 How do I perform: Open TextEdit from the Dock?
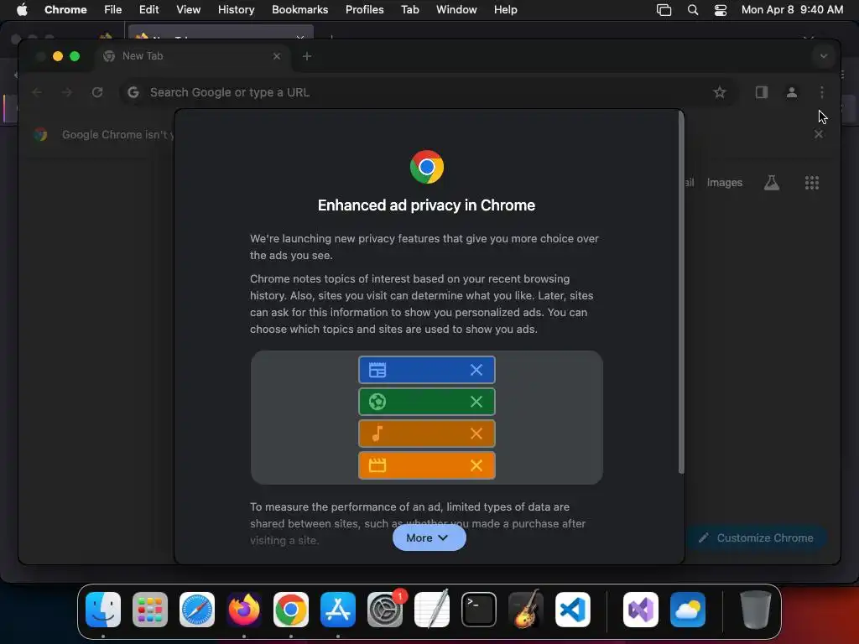coord(432,610)
